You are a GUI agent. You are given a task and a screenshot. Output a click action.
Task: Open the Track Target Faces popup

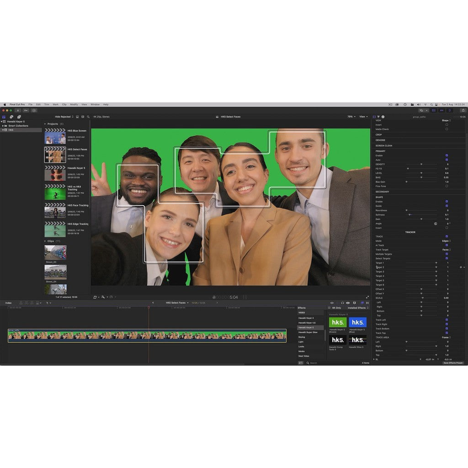click(x=446, y=250)
